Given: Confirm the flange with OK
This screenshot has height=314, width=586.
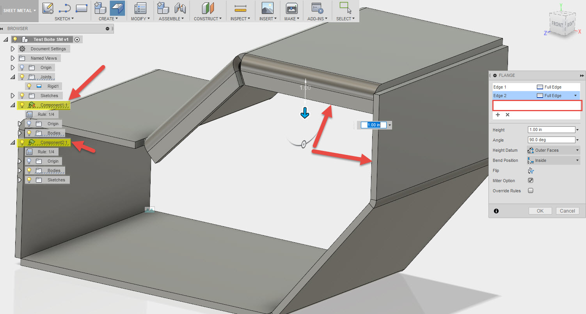Looking at the screenshot, I should (x=540, y=211).
